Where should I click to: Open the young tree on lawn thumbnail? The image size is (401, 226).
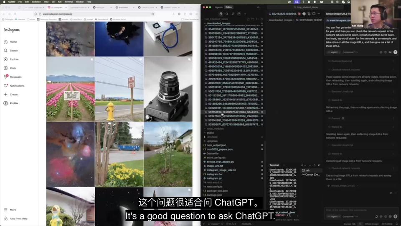tap(168, 154)
